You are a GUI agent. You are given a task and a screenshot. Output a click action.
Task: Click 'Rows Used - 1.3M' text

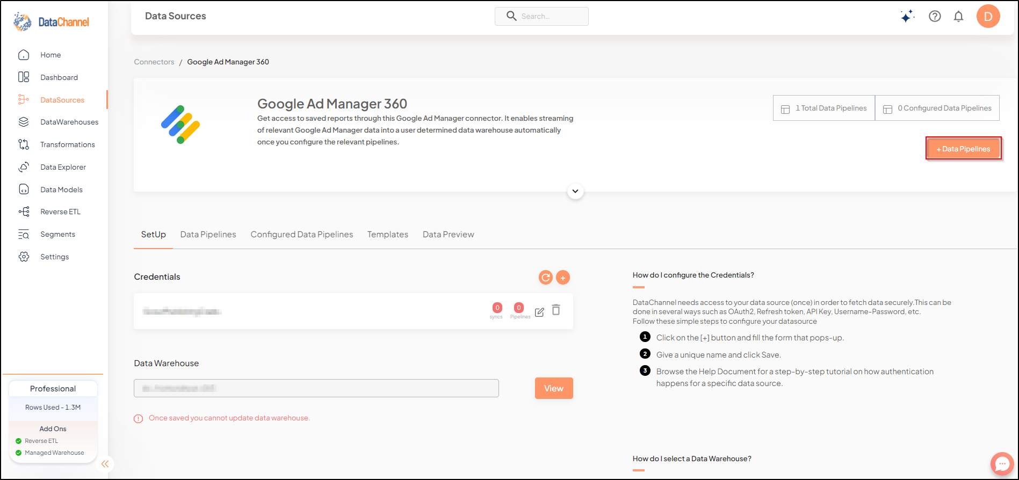(x=53, y=408)
